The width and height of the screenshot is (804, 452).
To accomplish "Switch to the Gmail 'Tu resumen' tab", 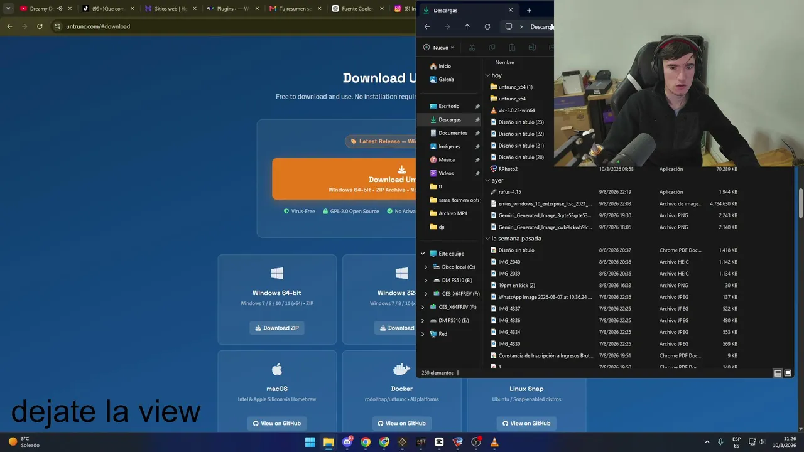I will (295, 9).
